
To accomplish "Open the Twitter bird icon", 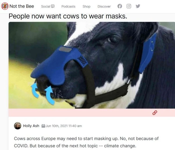I will (x=138, y=6).
